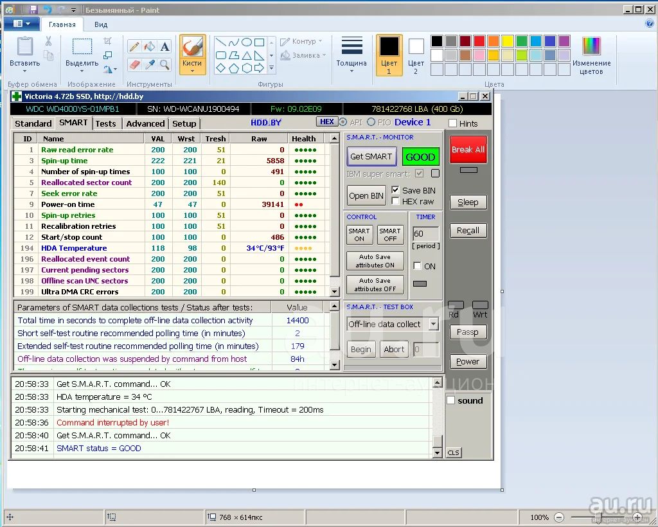Pick the straight Line shape
The height and width of the screenshot is (527, 658).
coord(221,42)
